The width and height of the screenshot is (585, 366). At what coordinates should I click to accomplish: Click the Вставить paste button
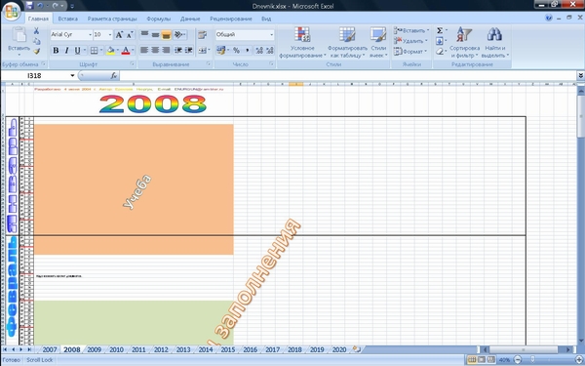click(x=19, y=42)
